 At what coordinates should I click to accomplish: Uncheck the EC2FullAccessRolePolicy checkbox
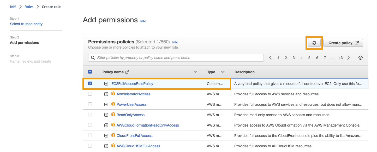pyautogui.click(x=90, y=83)
